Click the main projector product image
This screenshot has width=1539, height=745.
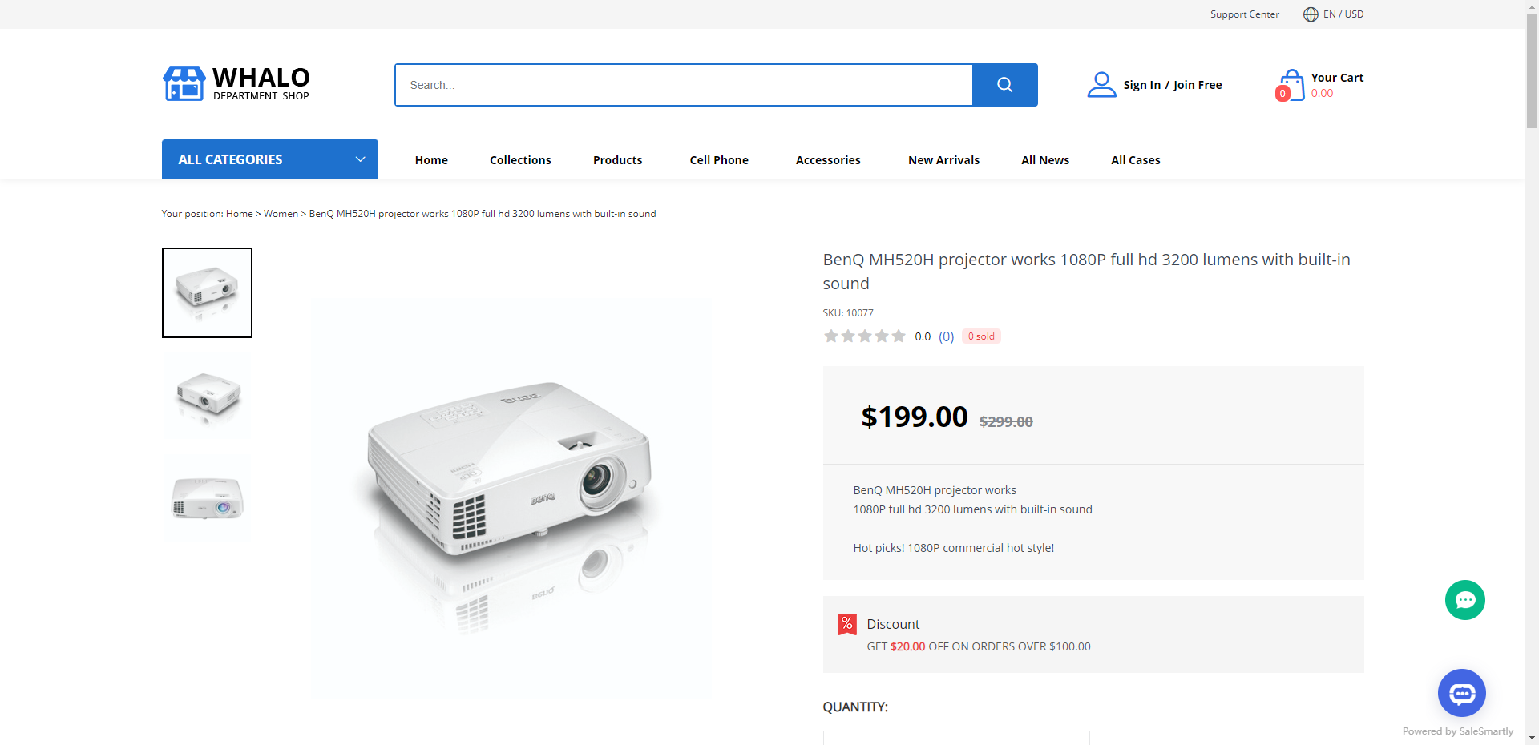[x=510, y=498]
